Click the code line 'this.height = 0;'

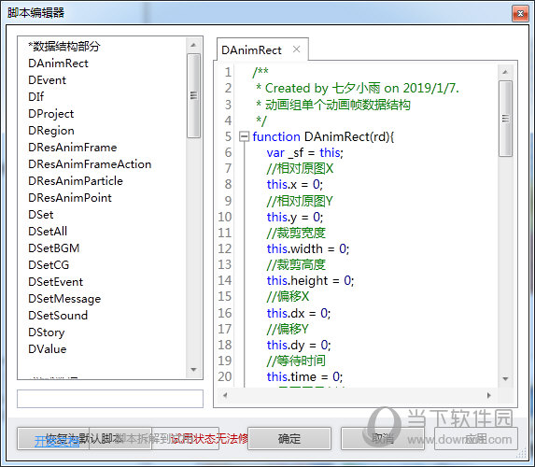tap(311, 280)
